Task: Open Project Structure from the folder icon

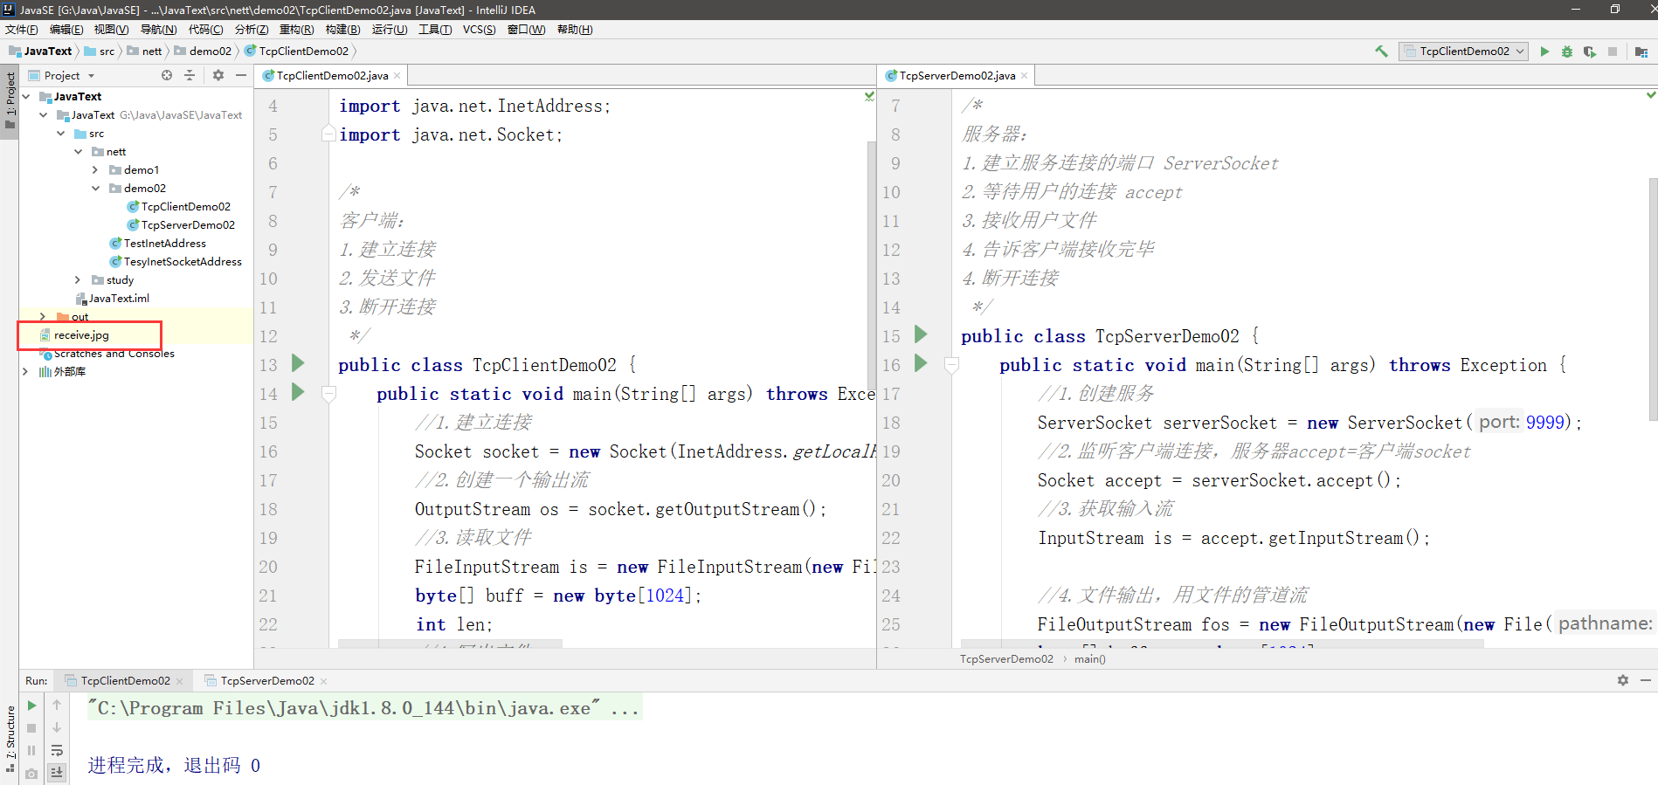Action: (x=1641, y=52)
